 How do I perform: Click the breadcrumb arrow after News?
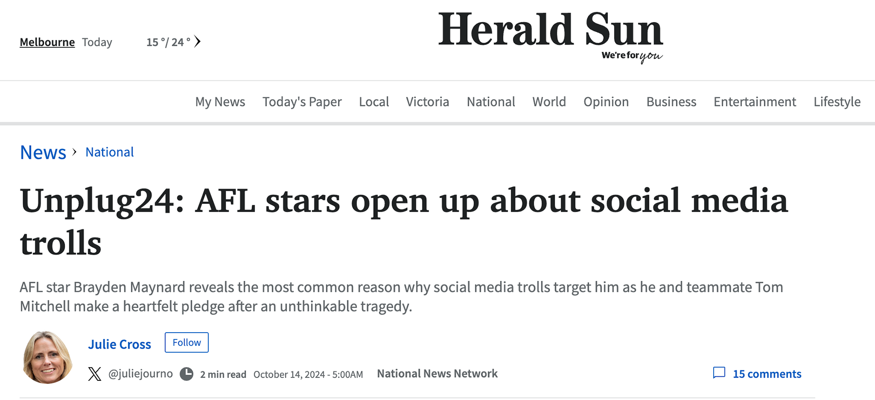(75, 152)
